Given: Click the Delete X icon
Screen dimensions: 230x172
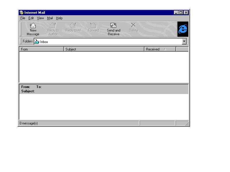Looking at the screenshot, I should [x=133, y=26].
